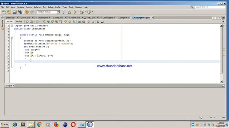Click the red Start Macro Recording icon
Screen dimensions: 229x128
88,22
